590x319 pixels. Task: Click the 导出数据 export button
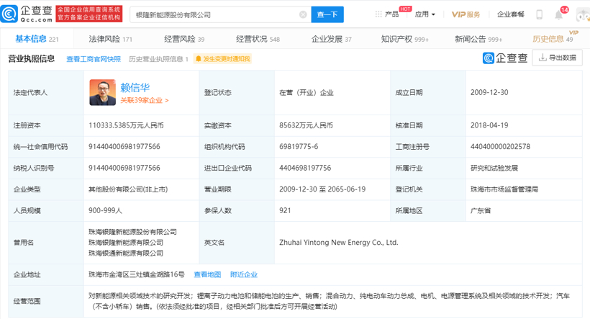[x=558, y=58]
